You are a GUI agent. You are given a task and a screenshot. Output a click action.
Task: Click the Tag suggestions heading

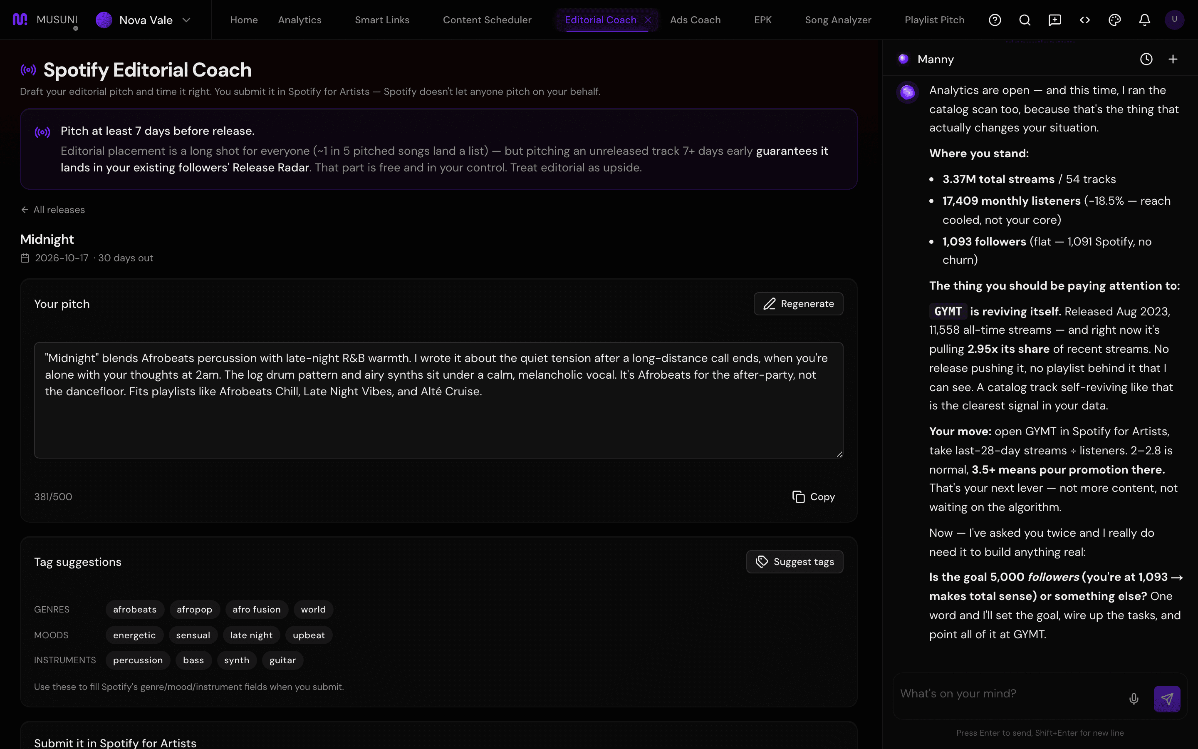pos(78,562)
